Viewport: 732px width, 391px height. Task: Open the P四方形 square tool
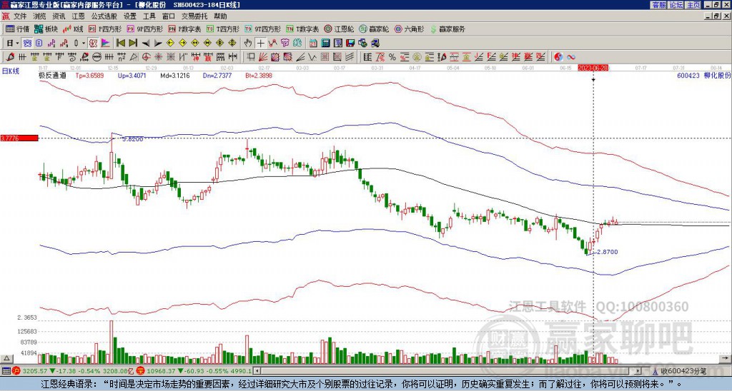pyautogui.click(x=105, y=29)
